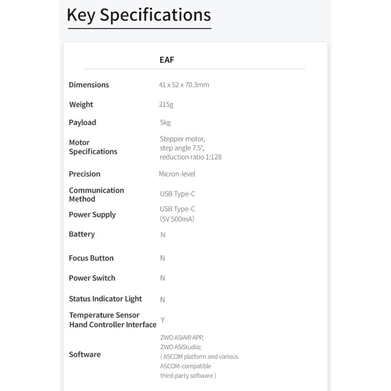Click the Battery row label

coord(82,234)
